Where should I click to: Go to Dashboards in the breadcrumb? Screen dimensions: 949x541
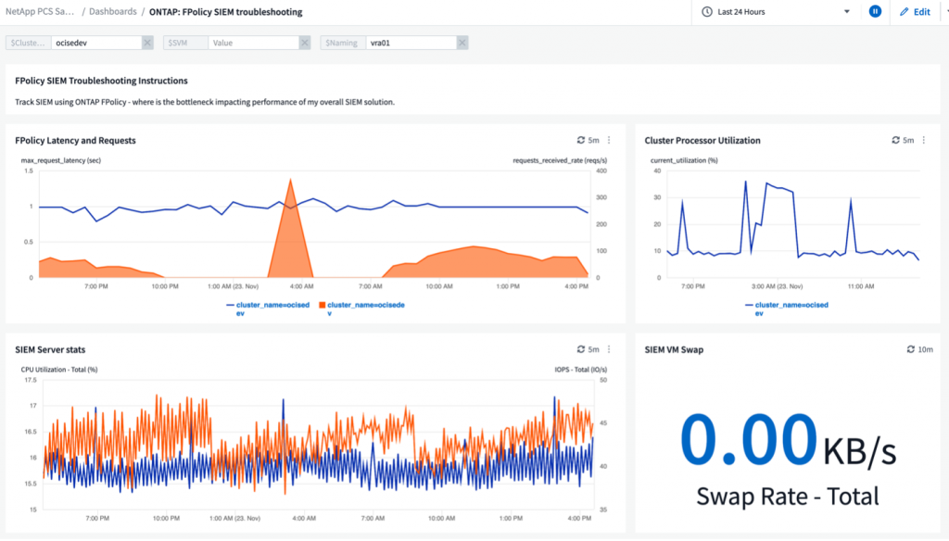(112, 12)
